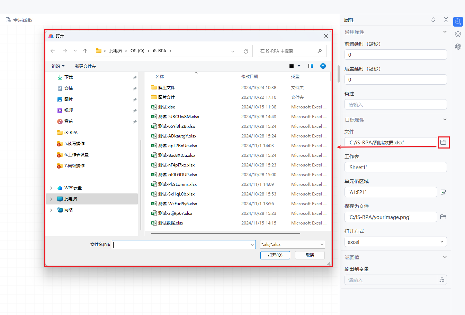Open the file type filter *.xls;*.xlsx dropdown
The width and height of the screenshot is (465, 315).
click(x=292, y=245)
